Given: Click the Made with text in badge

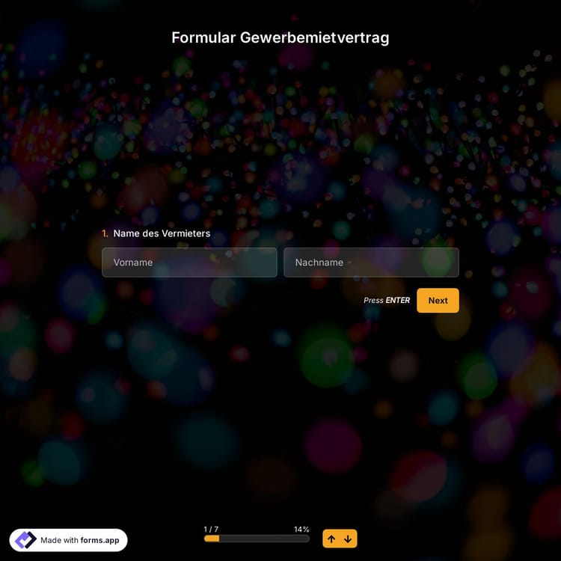Looking at the screenshot, I should tap(60, 540).
